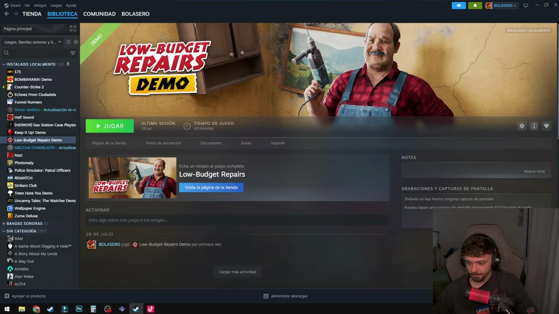The image size is (559, 314).
Task: Open the Soporte tab
Action: coord(278,143)
